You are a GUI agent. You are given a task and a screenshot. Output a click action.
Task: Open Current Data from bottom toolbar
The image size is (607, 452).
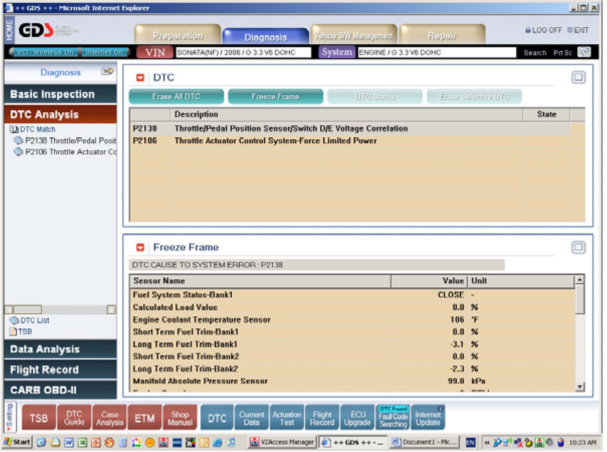click(x=251, y=418)
